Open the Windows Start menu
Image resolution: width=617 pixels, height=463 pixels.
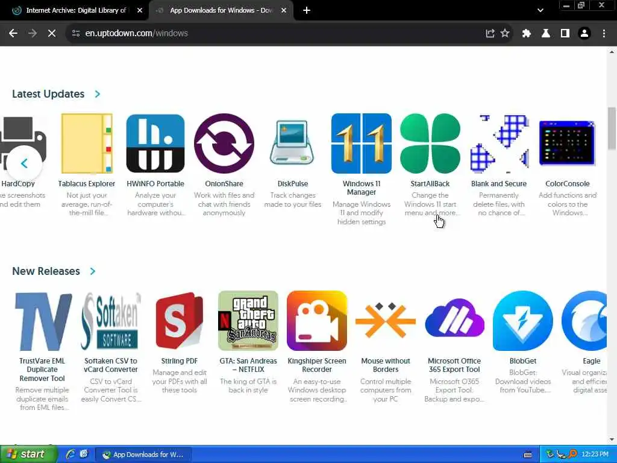pyautogui.click(x=28, y=455)
